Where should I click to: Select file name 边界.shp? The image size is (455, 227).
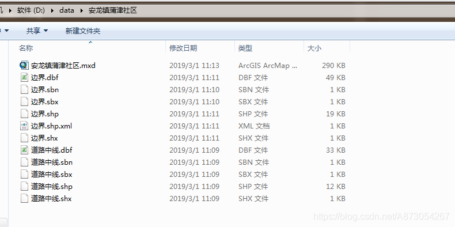point(45,114)
